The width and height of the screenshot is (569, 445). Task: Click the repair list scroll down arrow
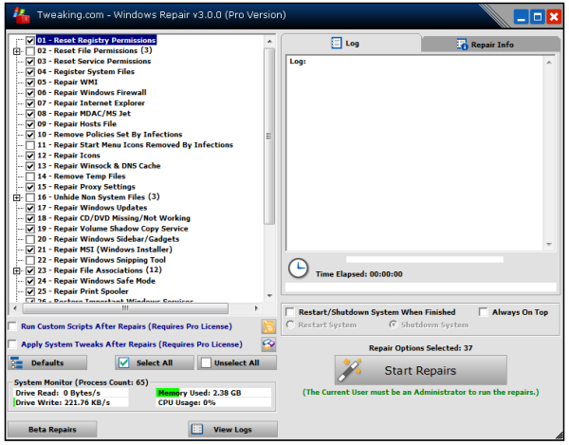[x=269, y=296]
